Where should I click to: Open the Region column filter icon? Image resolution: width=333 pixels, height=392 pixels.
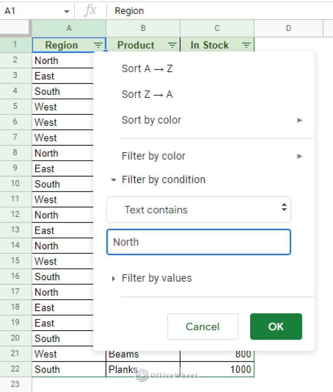point(98,44)
